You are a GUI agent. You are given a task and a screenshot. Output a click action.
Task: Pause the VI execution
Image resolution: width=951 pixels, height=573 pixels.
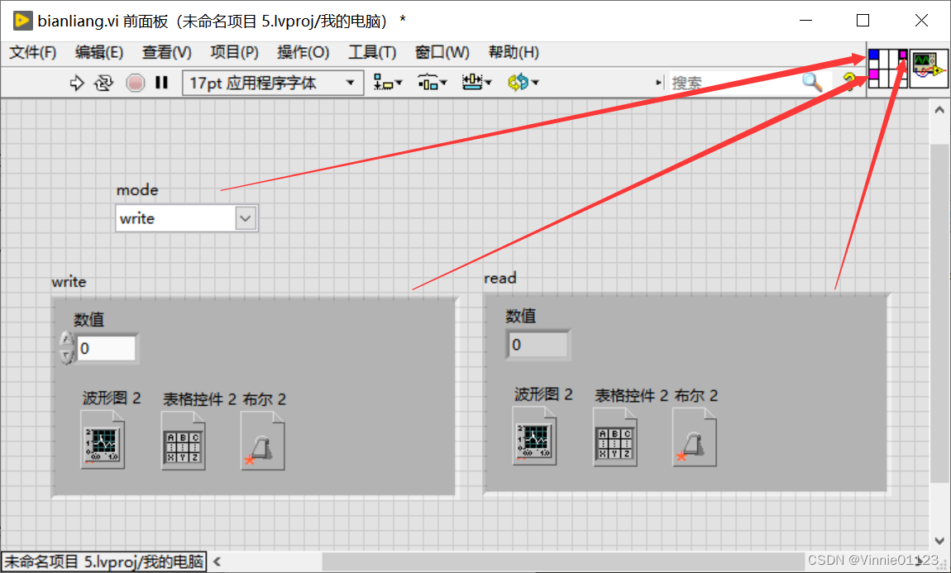[x=161, y=82]
